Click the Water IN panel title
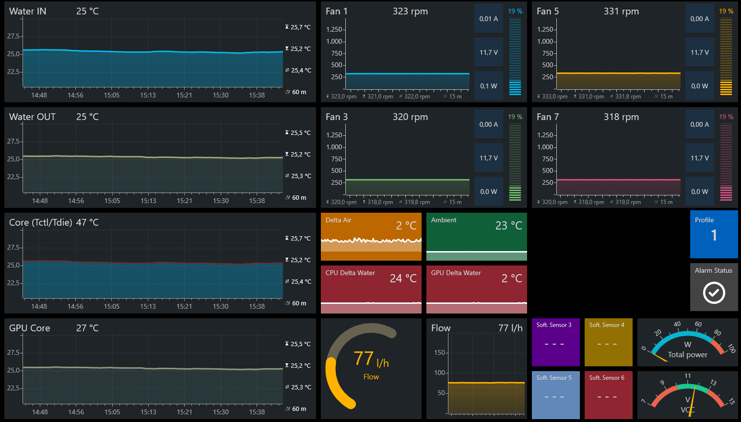This screenshot has width=741, height=422. tap(28, 11)
